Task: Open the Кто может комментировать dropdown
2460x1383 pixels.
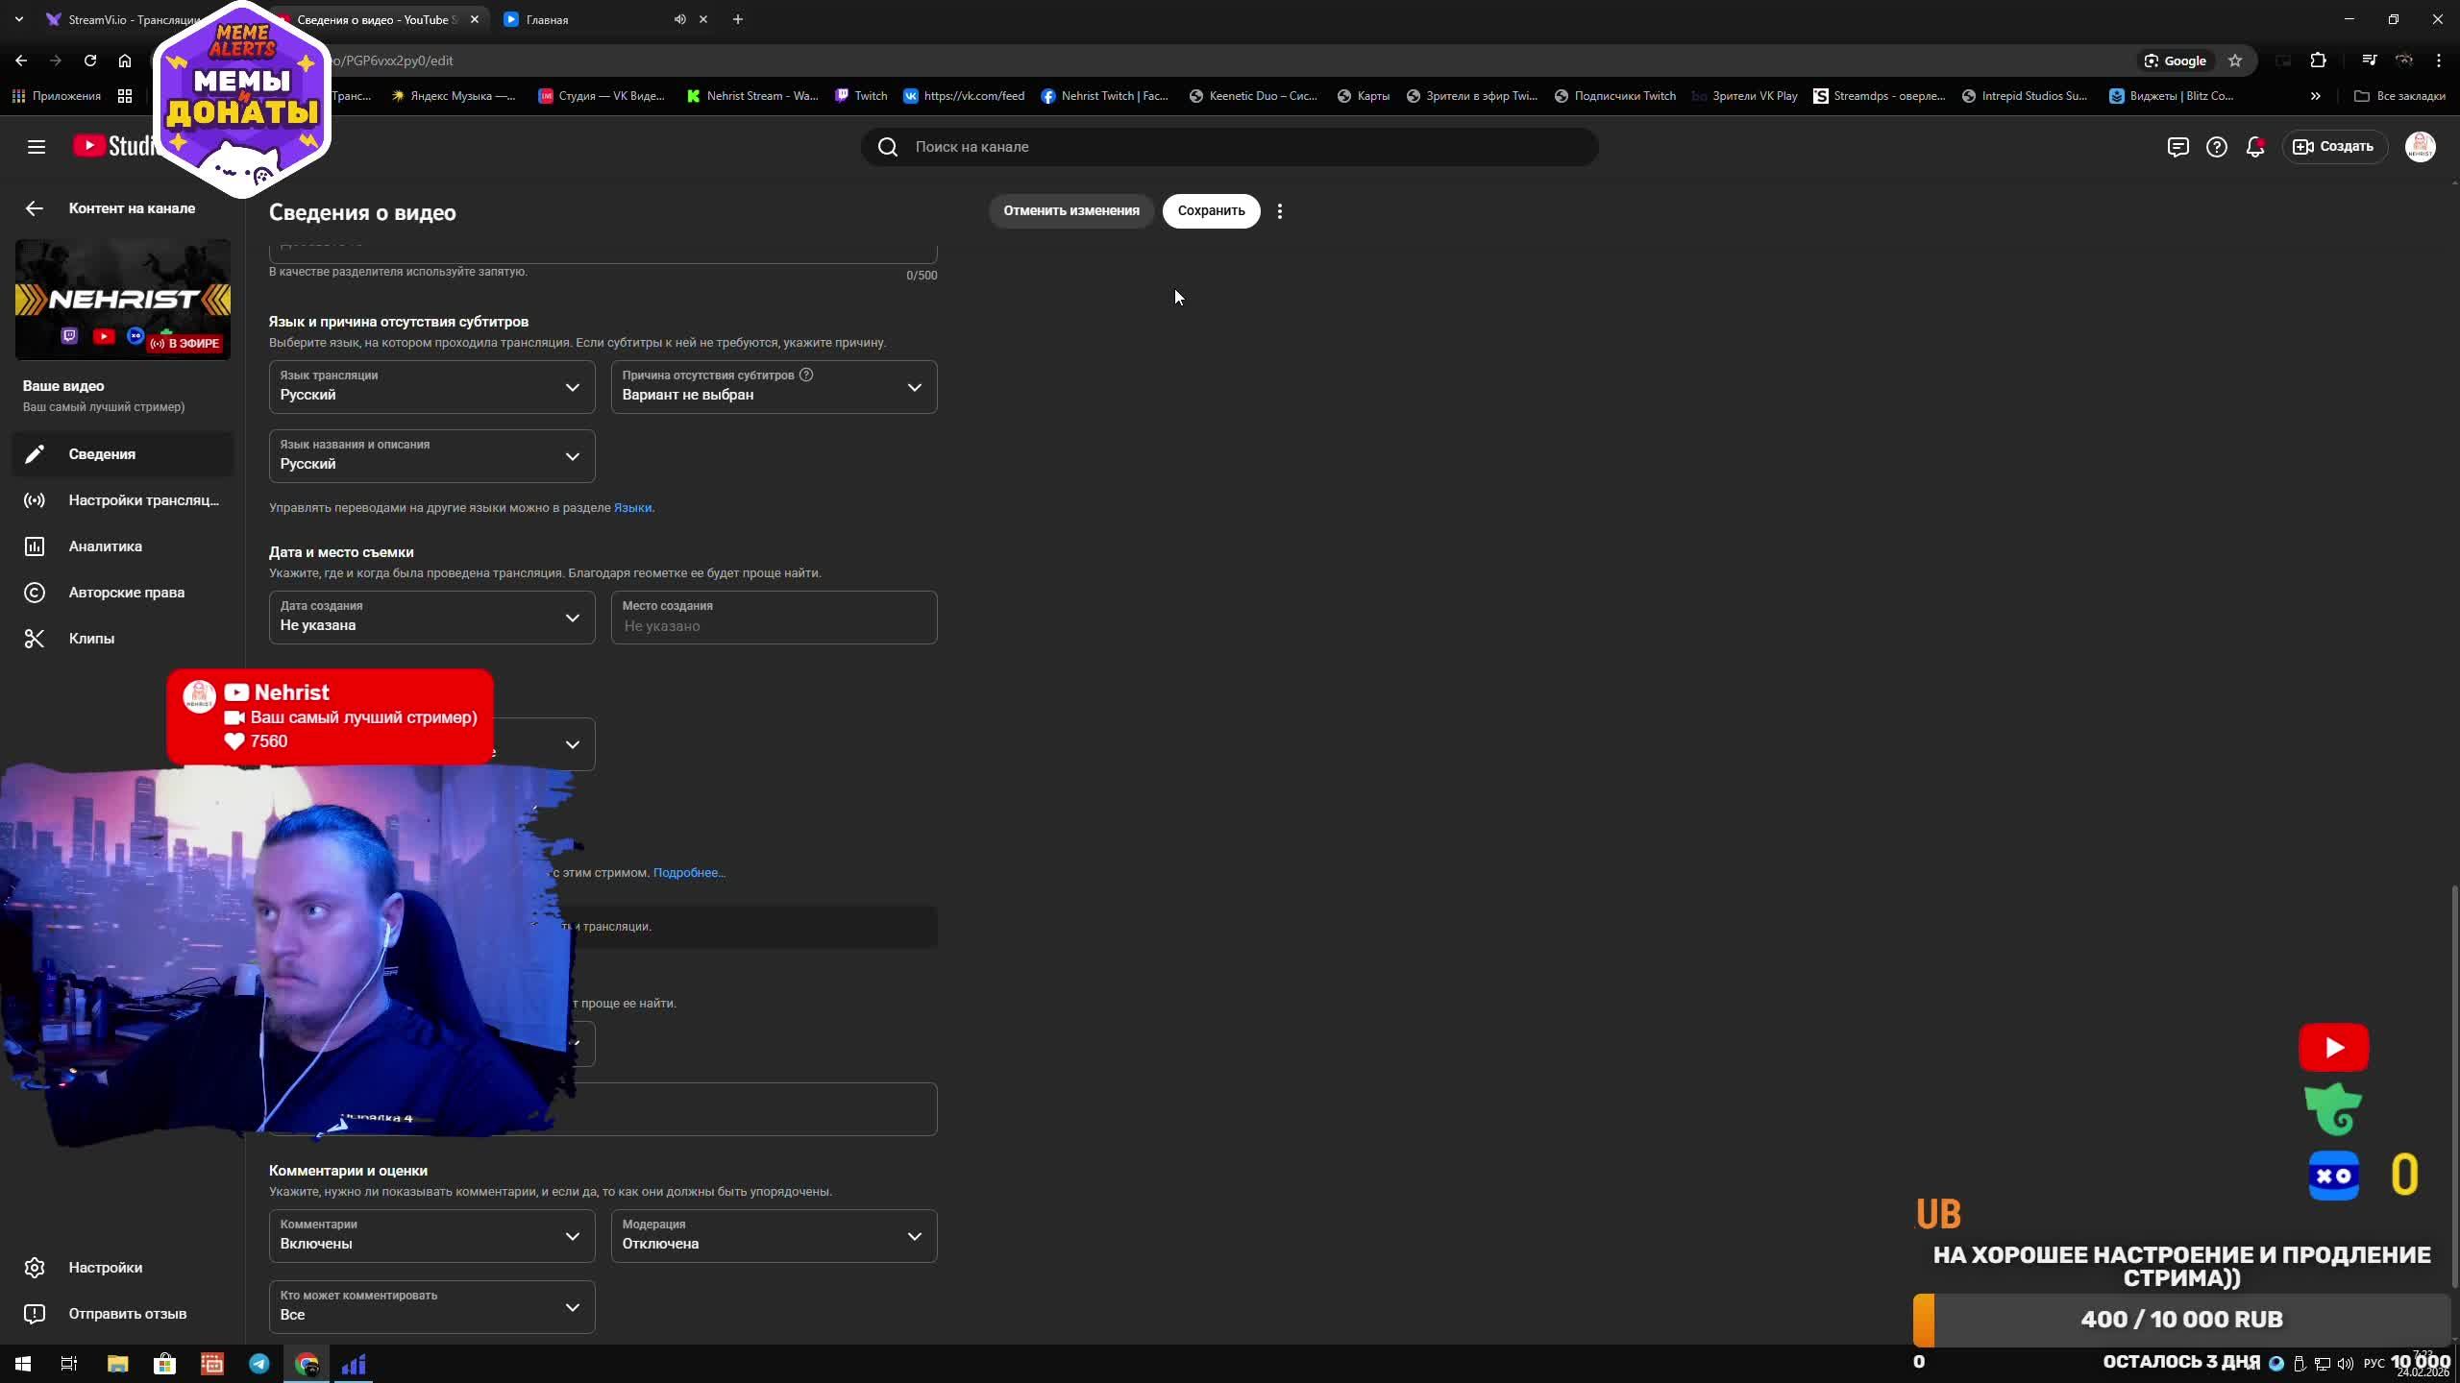Action: [431, 1307]
